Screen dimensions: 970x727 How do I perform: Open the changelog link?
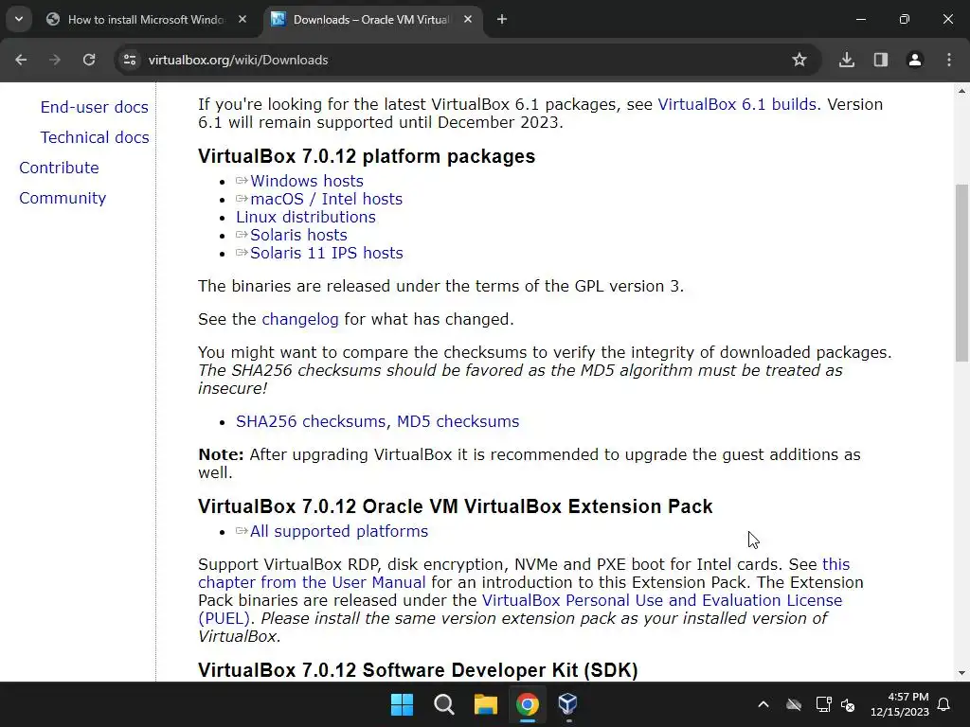(300, 320)
